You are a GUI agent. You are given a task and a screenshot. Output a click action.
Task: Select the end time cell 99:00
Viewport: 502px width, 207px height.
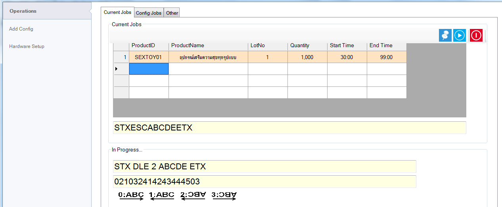[x=387, y=57]
